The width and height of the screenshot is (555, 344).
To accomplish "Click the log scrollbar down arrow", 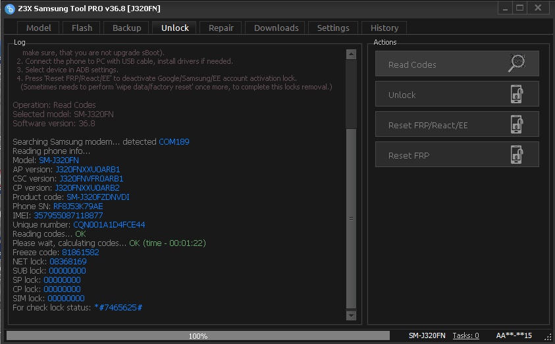I will (351, 315).
